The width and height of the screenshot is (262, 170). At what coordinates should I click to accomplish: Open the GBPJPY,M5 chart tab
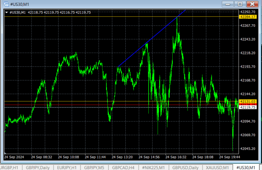[x=94, y=167]
